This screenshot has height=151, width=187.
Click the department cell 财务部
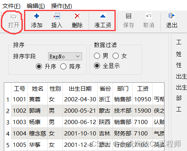point(123,134)
